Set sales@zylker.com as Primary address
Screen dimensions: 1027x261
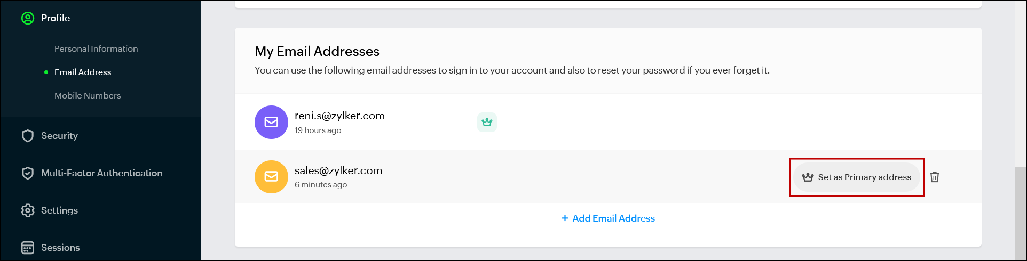coord(857,177)
